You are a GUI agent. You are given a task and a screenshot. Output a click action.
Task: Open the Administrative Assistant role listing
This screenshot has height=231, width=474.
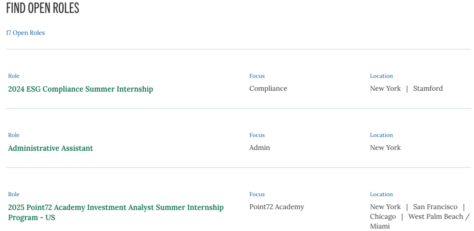50,148
